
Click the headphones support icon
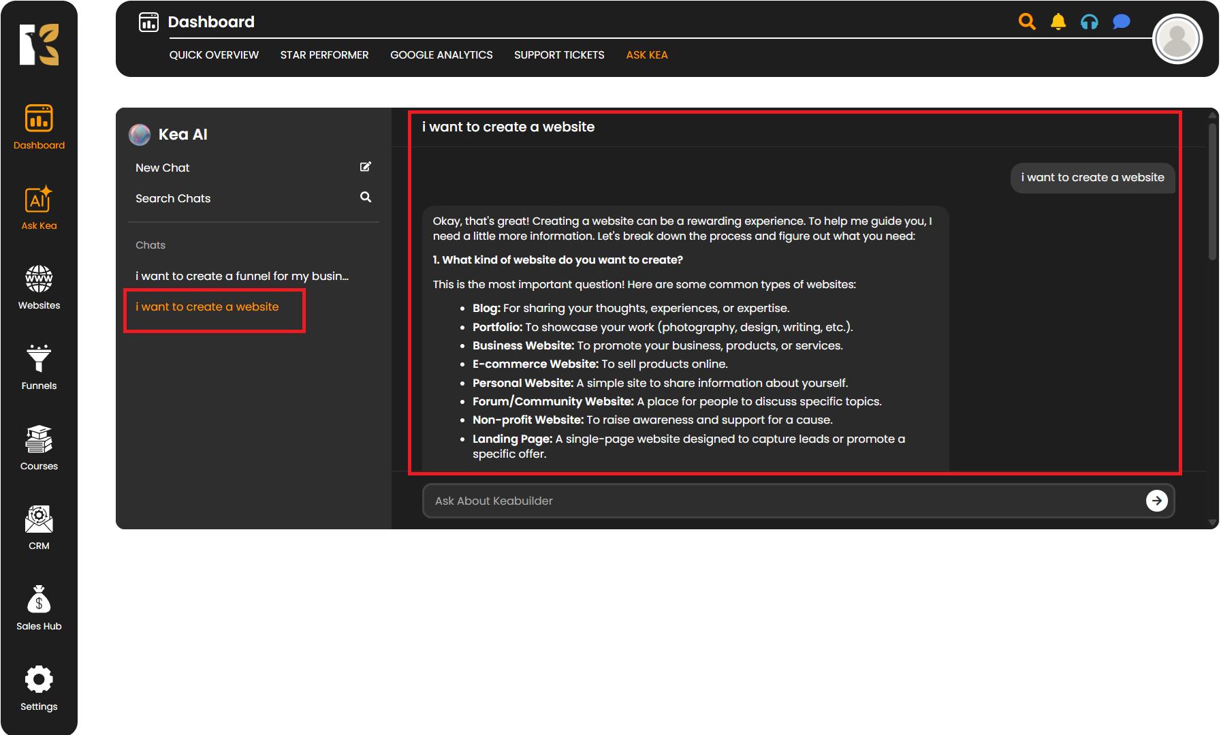pyautogui.click(x=1090, y=22)
